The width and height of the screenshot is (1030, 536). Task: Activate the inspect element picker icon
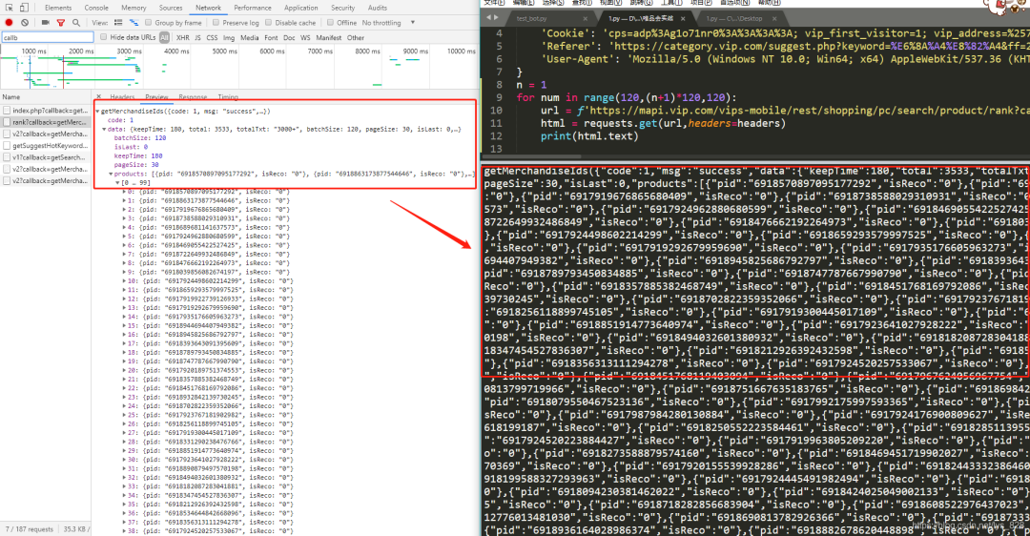point(10,8)
